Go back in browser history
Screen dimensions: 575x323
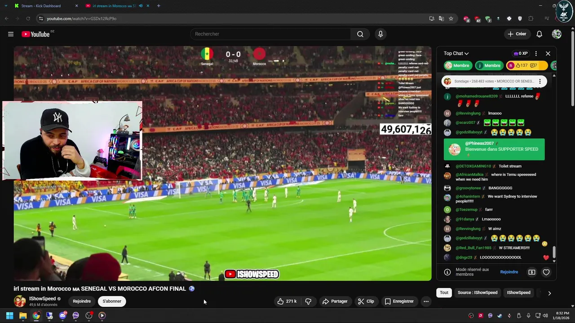coord(6,18)
